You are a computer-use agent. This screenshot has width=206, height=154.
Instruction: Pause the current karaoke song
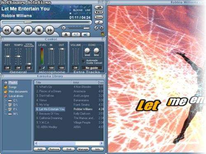[x=28, y=30]
